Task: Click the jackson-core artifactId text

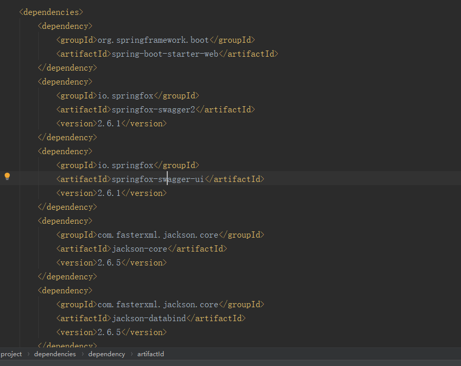Action: [x=139, y=248]
